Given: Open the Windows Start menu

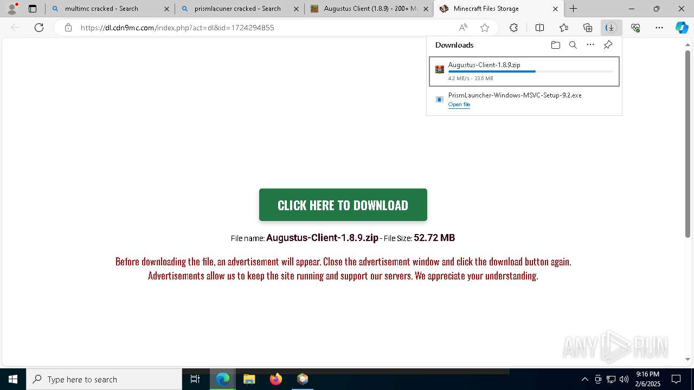Looking at the screenshot, I should point(13,379).
